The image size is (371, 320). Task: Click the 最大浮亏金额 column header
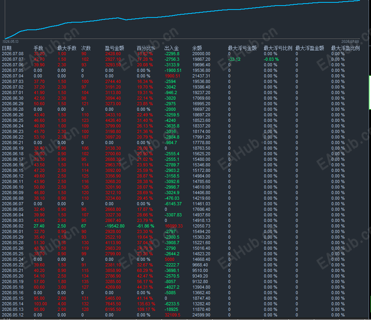242,48
